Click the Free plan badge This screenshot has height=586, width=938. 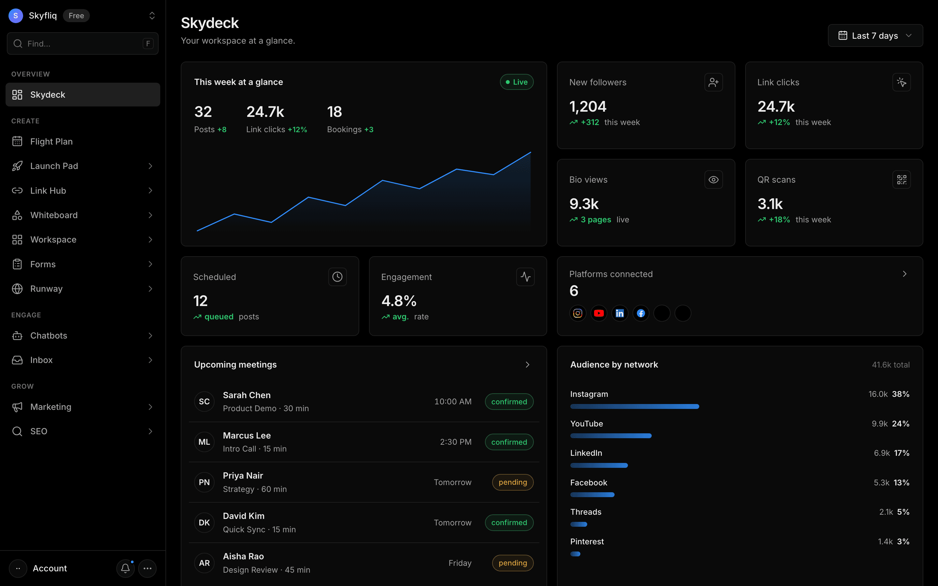coord(76,16)
